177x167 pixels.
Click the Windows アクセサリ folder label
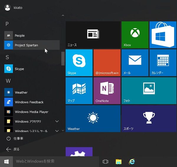(28, 122)
